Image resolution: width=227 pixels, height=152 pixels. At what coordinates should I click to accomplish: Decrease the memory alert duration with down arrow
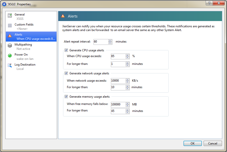click(127, 112)
